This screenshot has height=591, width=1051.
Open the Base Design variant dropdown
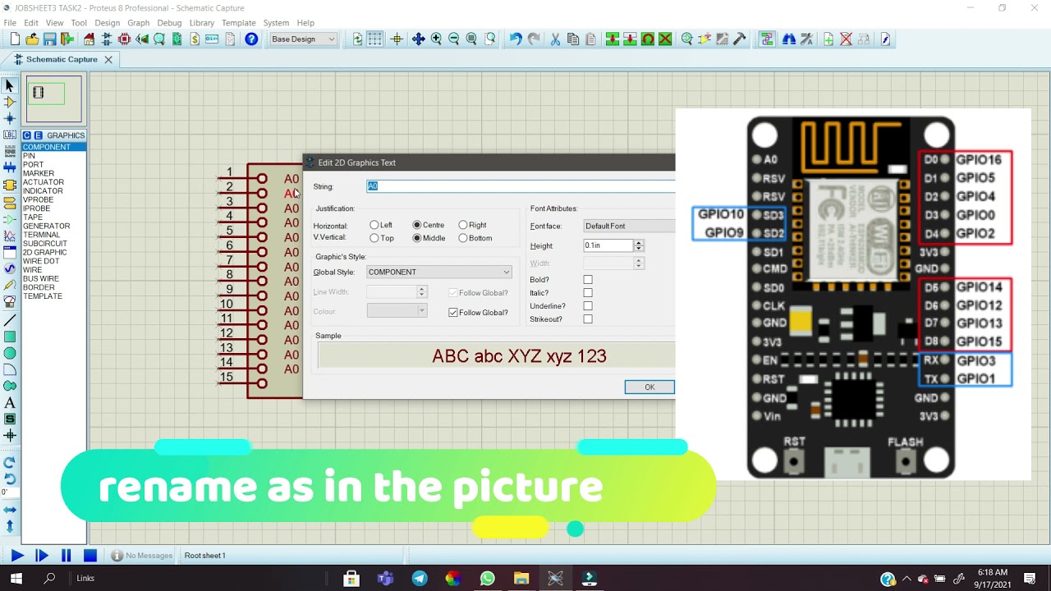(x=303, y=39)
